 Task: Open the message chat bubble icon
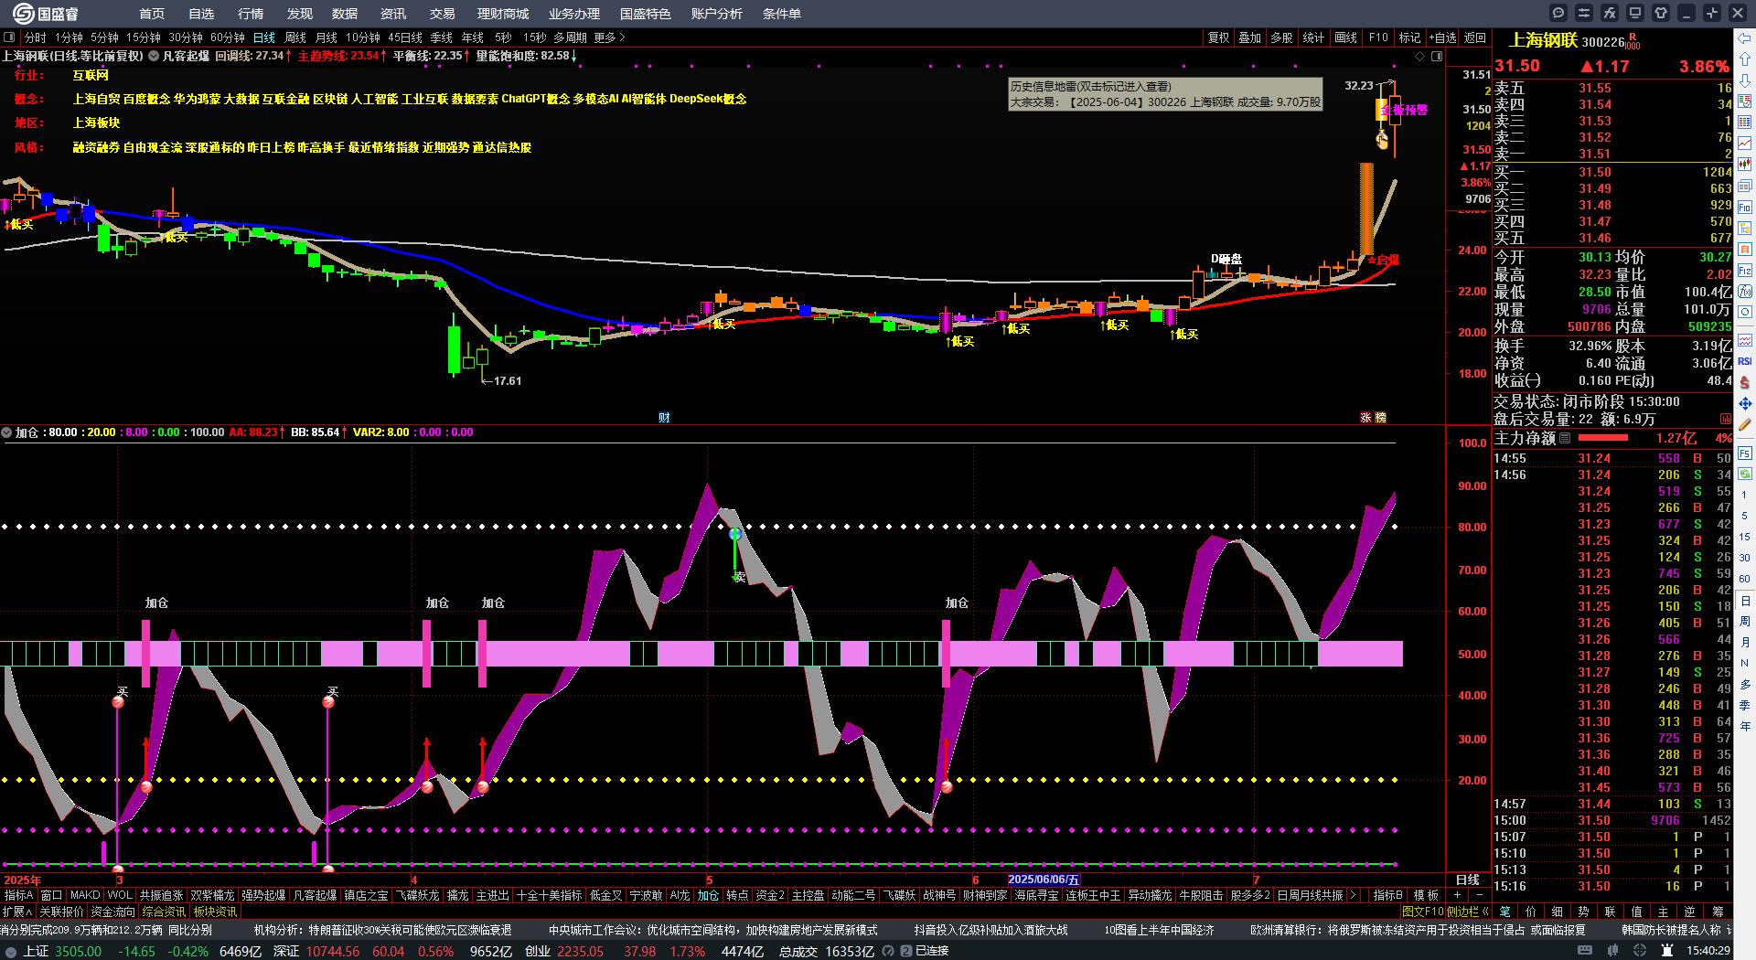1558,13
